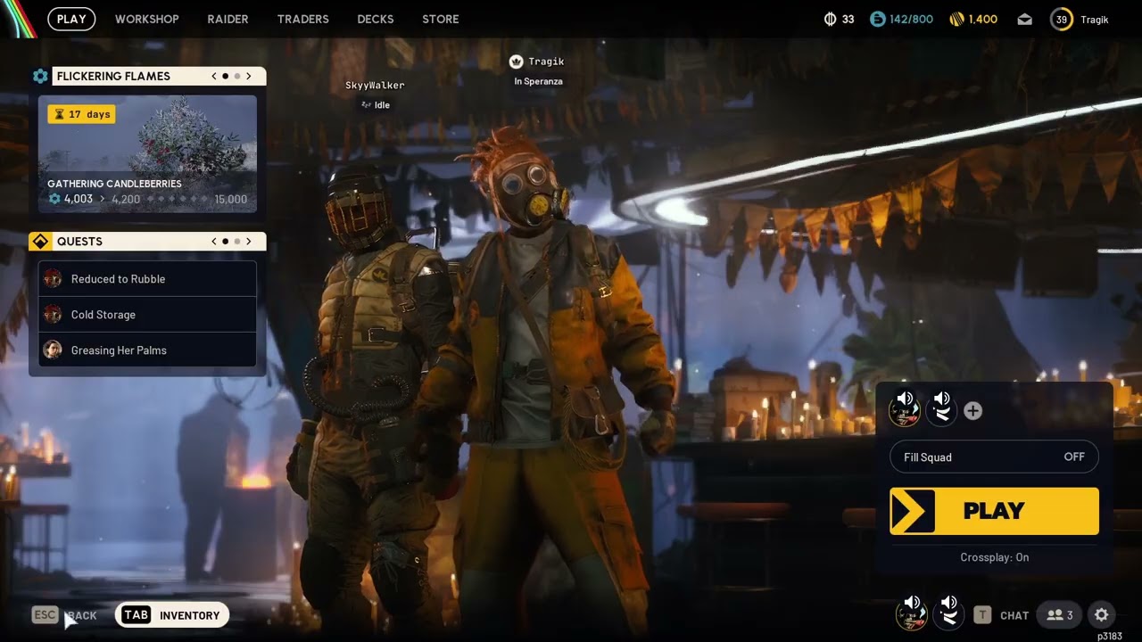Open the settings gear

[1101, 615]
